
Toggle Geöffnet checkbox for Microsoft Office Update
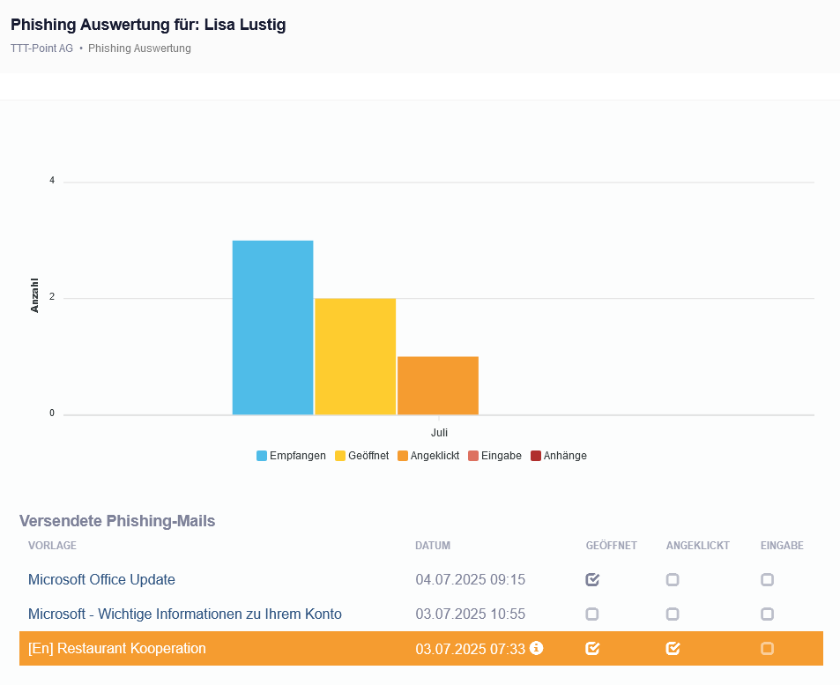[592, 579]
